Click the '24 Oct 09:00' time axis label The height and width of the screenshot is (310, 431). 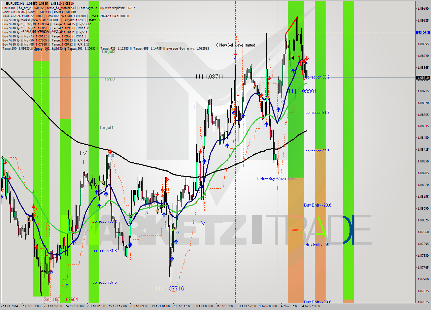[x=74, y=306]
